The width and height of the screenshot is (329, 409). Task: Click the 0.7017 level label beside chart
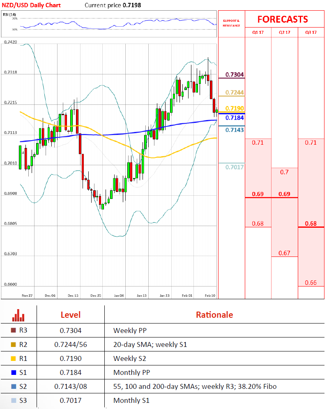(235, 167)
